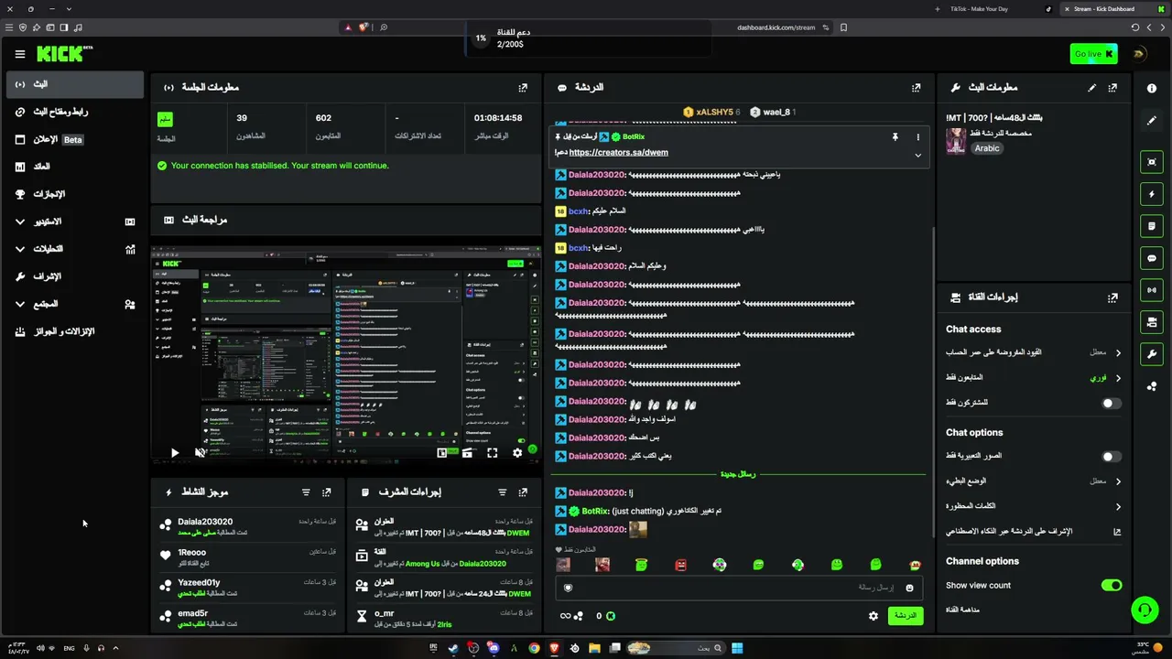The image size is (1172, 659).
Task: Pop out the stream info panel
Action: (x=1112, y=88)
